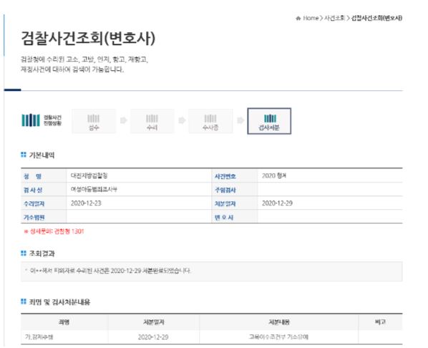Click the 사건번호 label cell
The width and height of the screenshot is (428, 348).
pyautogui.click(x=235, y=176)
